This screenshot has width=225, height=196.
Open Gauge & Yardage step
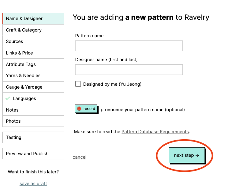pos(33,87)
